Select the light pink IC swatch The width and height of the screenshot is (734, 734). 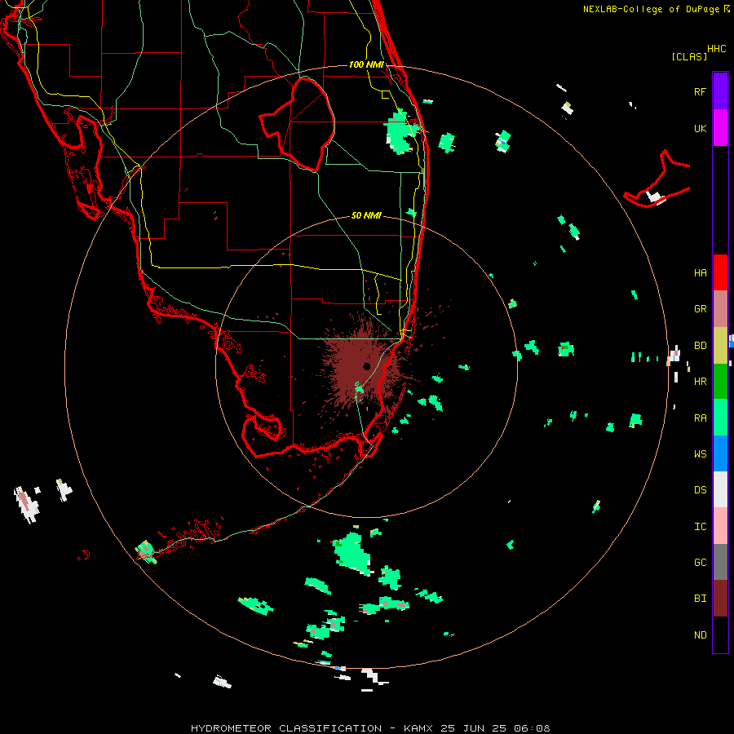tap(720, 526)
